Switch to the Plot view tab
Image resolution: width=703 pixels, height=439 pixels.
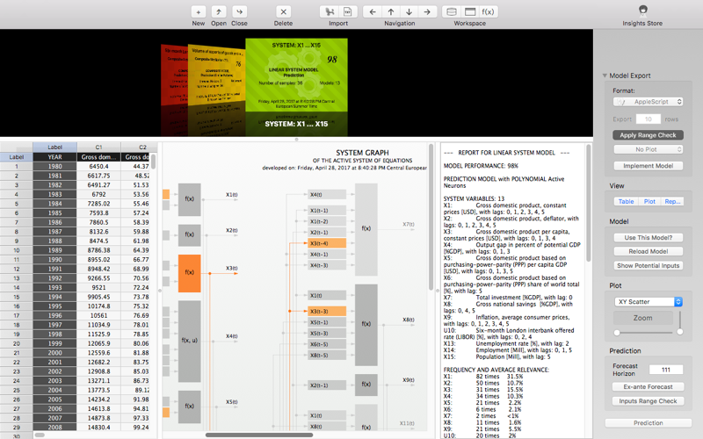point(649,202)
